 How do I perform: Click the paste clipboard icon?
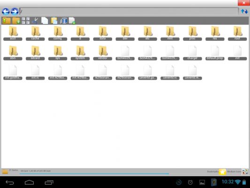(x=54, y=21)
